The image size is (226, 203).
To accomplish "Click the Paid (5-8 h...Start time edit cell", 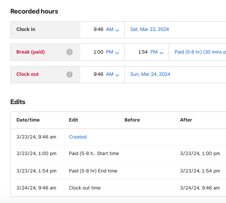I will coord(94,154).
